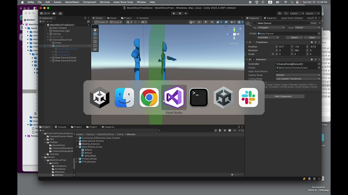This screenshot has height=195, width=348.
Task: Toggle Apply Root Motion checkbox
Action: point(277,71)
